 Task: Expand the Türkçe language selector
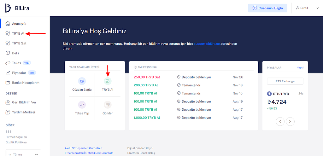[23, 153]
